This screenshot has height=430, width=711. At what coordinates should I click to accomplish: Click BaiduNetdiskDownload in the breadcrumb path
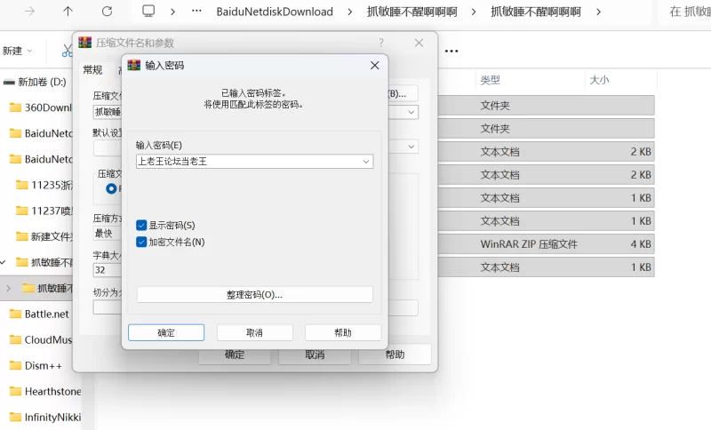coord(275,12)
